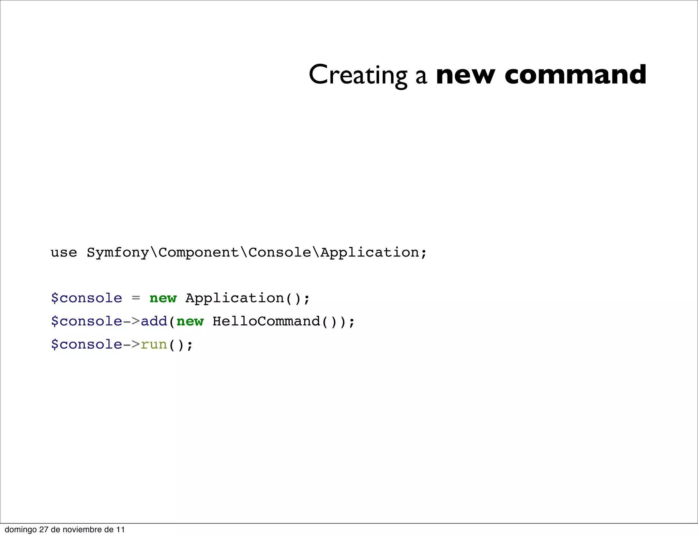This screenshot has height=537, width=698.
Task: Click the code line "$console->run();"
Action: [x=122, y=344]
